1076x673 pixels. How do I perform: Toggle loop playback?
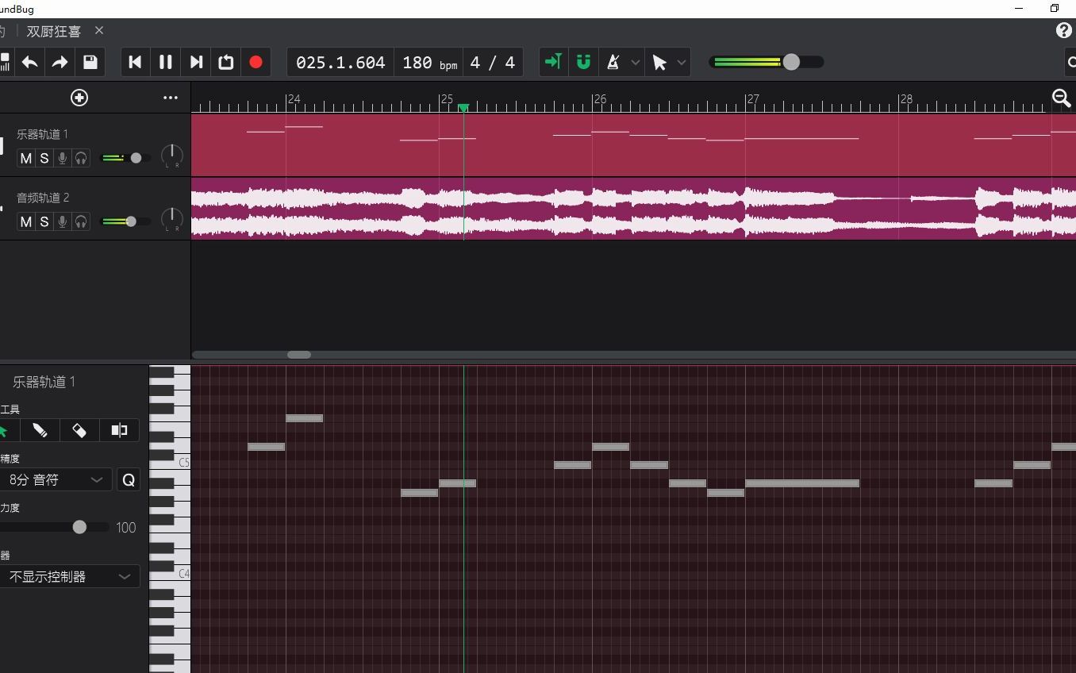pyautogui.click(x=226, y=62)
